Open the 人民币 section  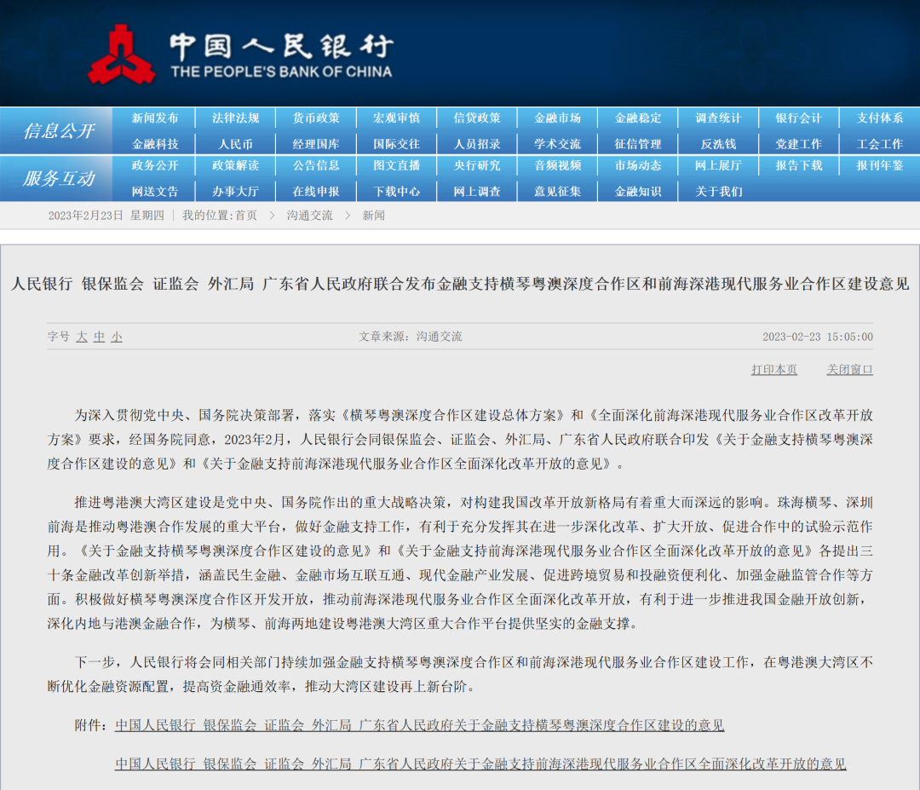click(x=235, y=144)
